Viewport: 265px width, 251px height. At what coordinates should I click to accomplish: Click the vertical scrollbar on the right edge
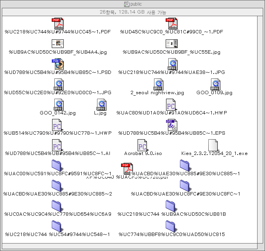(260, 128)
